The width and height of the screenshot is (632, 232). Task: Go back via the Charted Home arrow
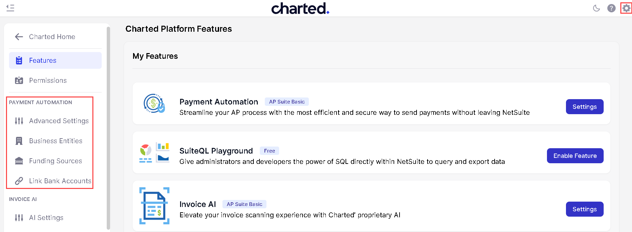(19, 37)
